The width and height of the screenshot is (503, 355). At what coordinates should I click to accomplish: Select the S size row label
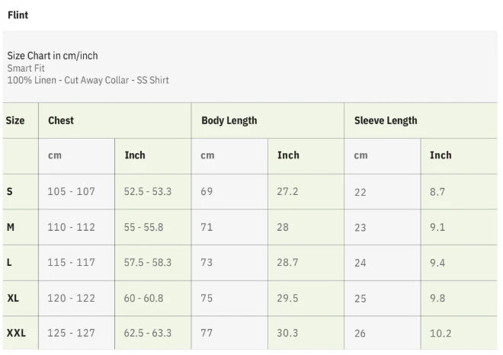(9, 192)
